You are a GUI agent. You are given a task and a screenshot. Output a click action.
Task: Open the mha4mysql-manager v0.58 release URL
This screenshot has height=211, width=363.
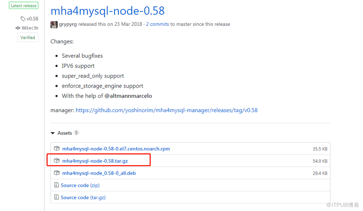click(166, 110)
